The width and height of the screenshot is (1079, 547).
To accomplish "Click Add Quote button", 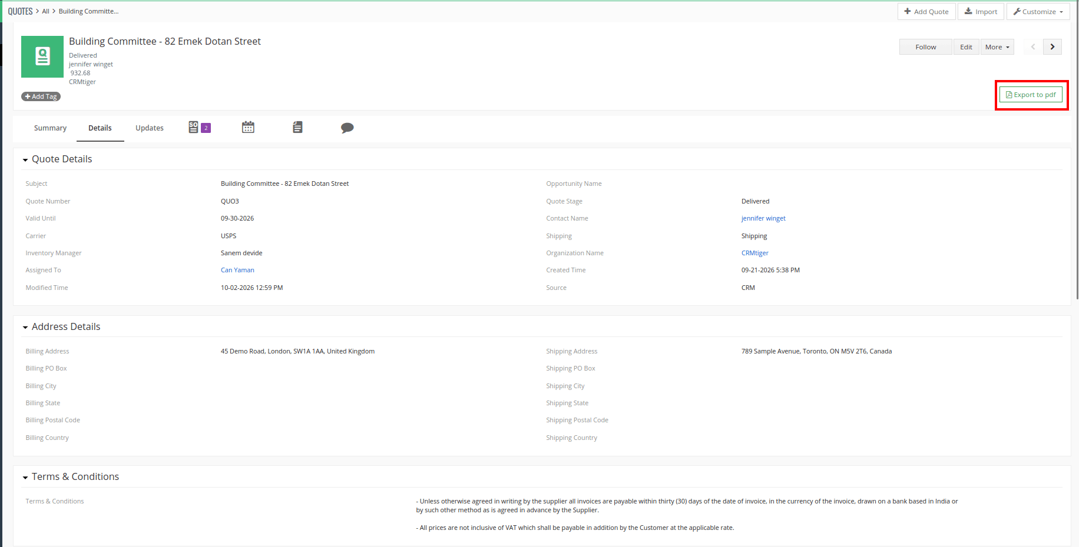I will [926, 12].
